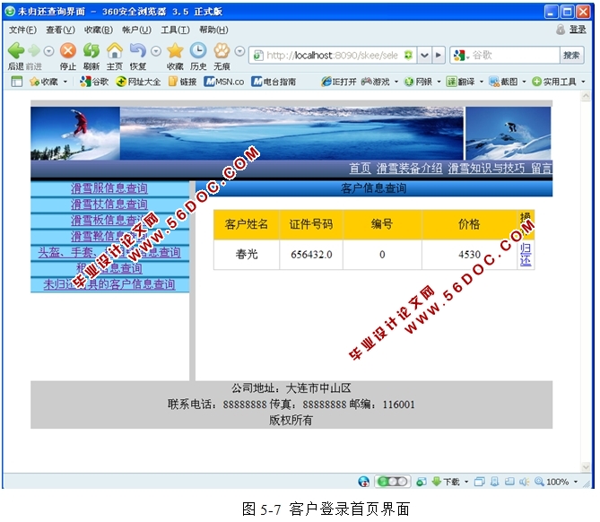Click the speaker mute icon in status bar
The height and width of the screenshot is (522, 600).
click(x=525, y=482)
